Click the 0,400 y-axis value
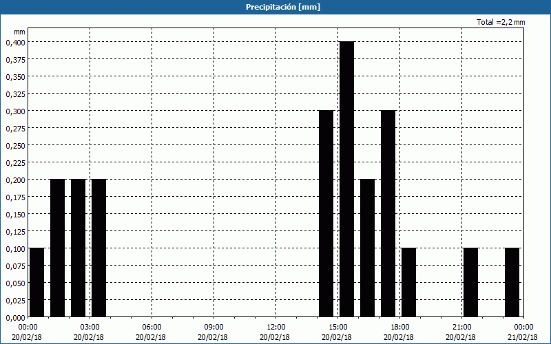This screenshot has width=551, height=344. pyautogui.click(x=15, y=42)
